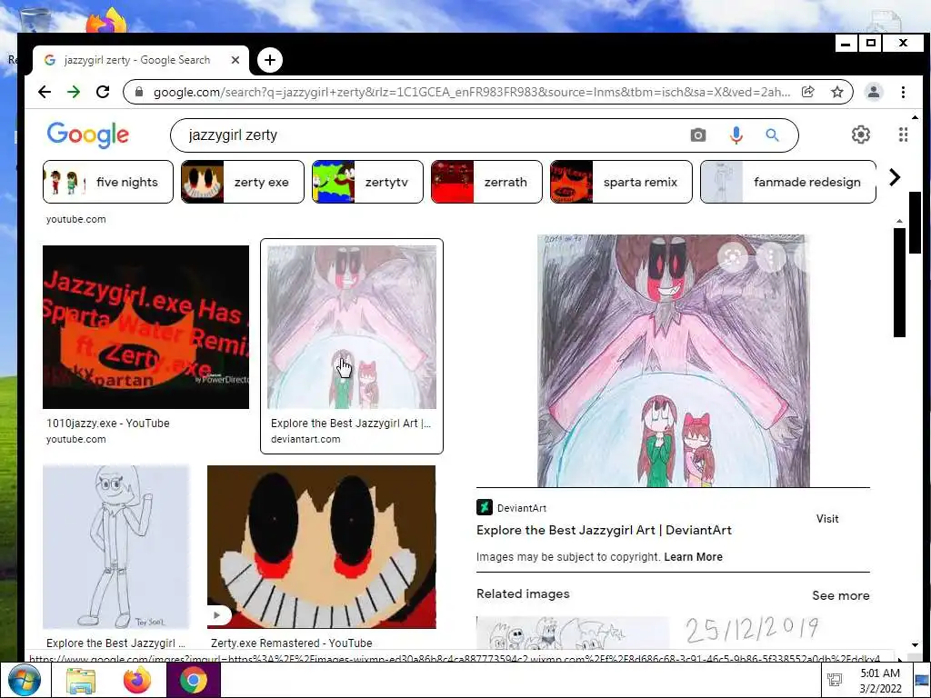Open the 'Learn More' copyright link

tap(693, 557)
